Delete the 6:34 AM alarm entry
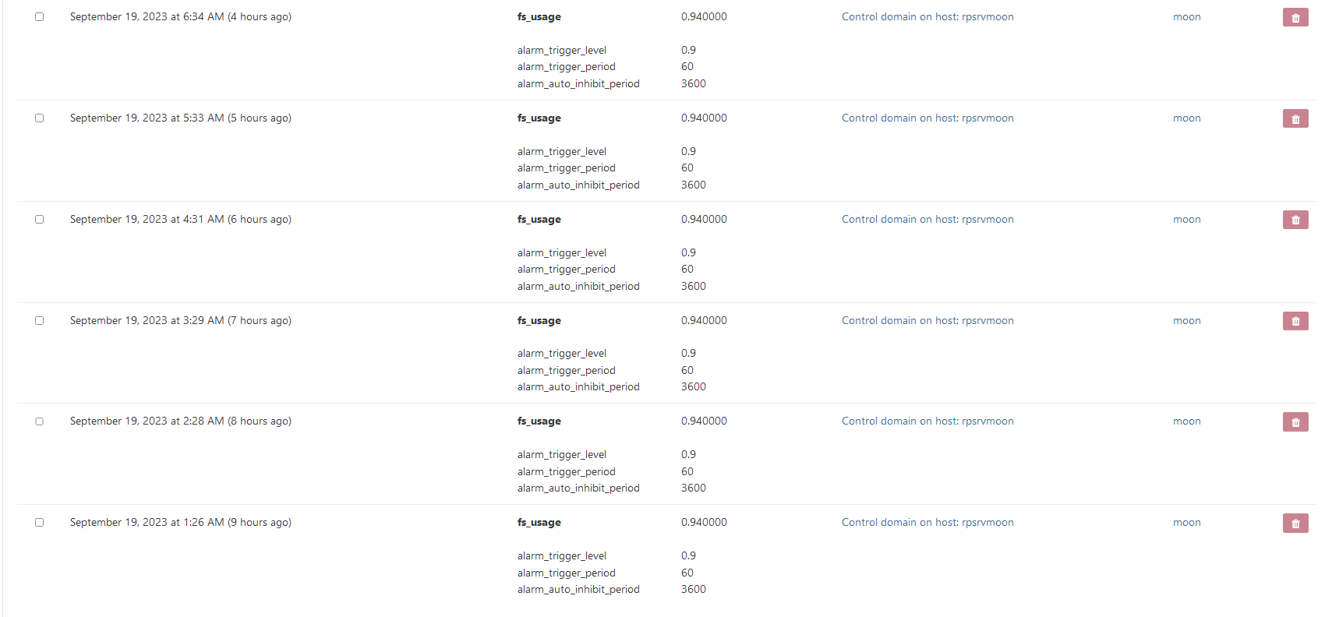This screenshot has width=1325, height=617. [x=1295, y=18]
